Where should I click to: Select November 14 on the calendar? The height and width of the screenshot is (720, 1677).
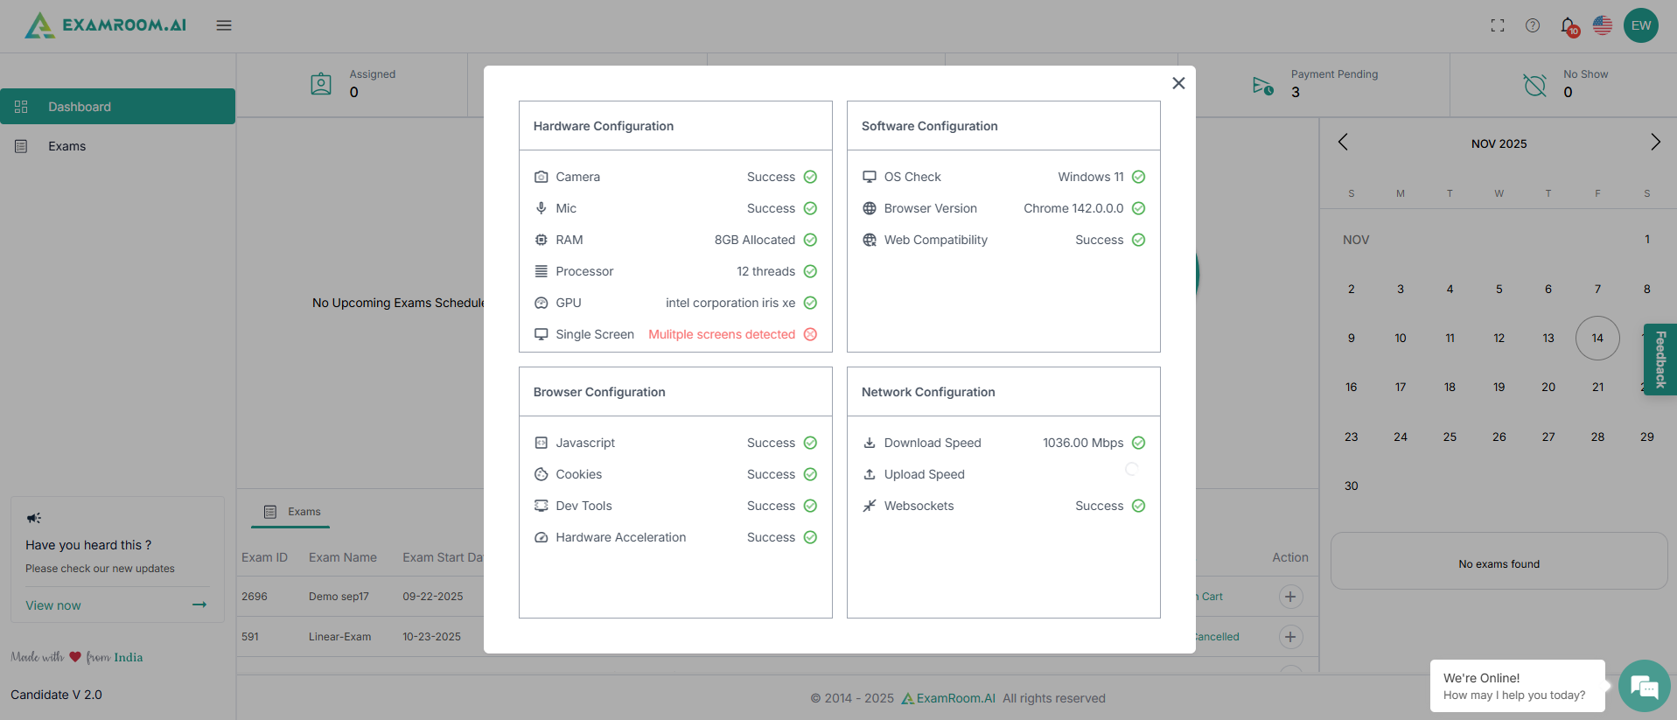tap(1597, 339)
